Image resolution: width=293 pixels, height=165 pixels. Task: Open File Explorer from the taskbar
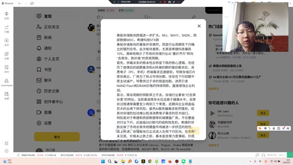coord(123,161)
